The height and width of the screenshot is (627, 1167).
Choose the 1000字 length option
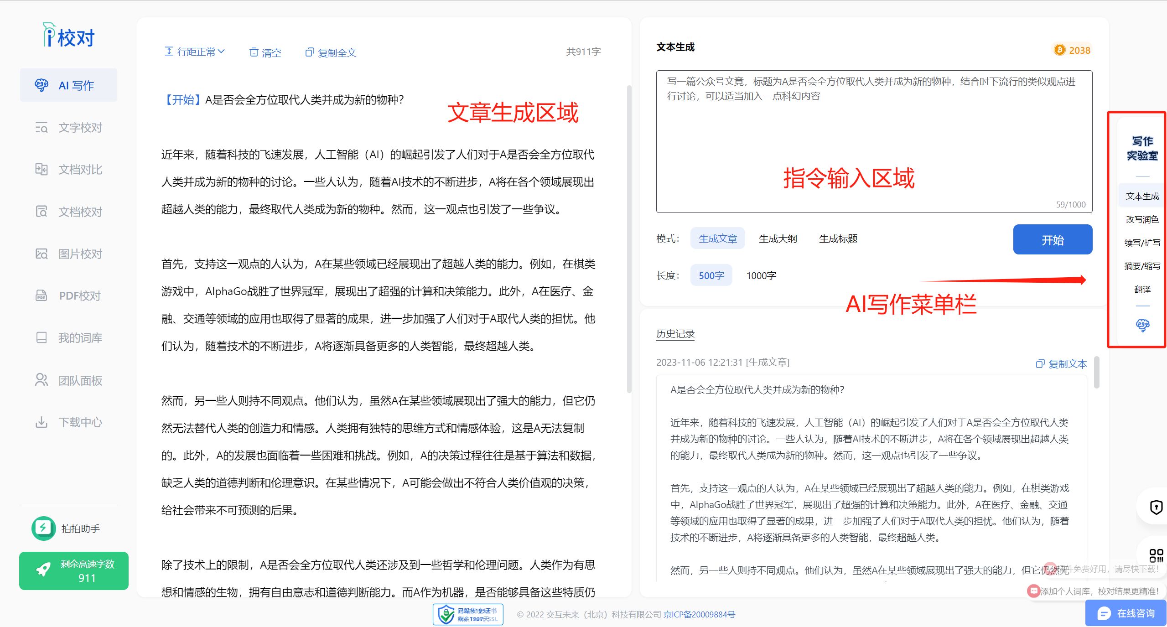(761, 275)
